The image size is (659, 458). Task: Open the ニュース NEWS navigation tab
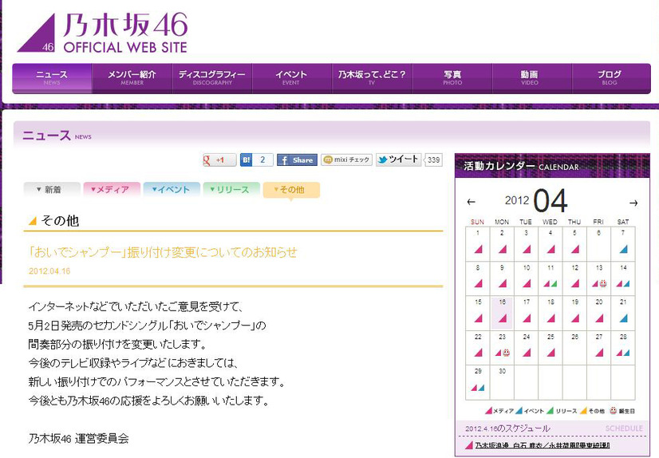(52, 78)
